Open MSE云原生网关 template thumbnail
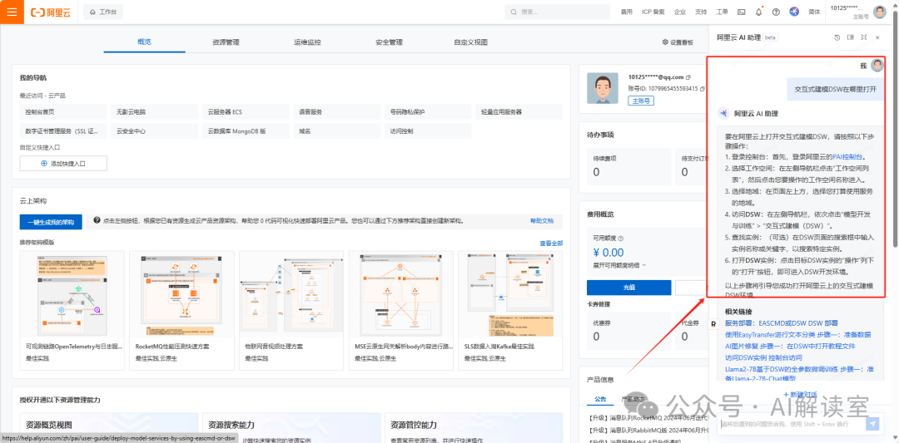Image resolution: width=899 pixels, height=443 pixels. [400, 294]
